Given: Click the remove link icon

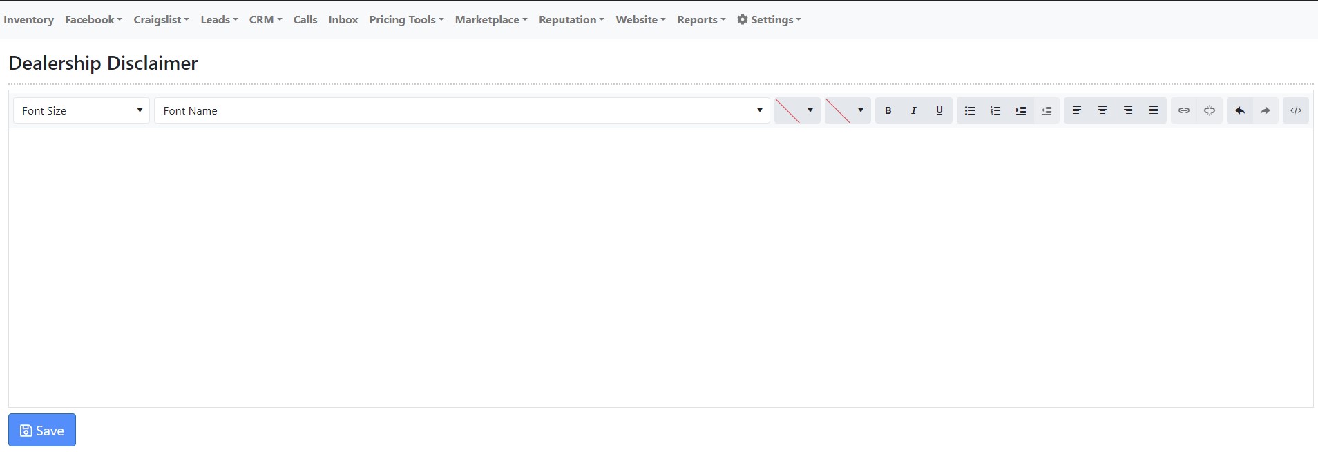Looking at the screenshot, I should click(x=1209, y=110).
